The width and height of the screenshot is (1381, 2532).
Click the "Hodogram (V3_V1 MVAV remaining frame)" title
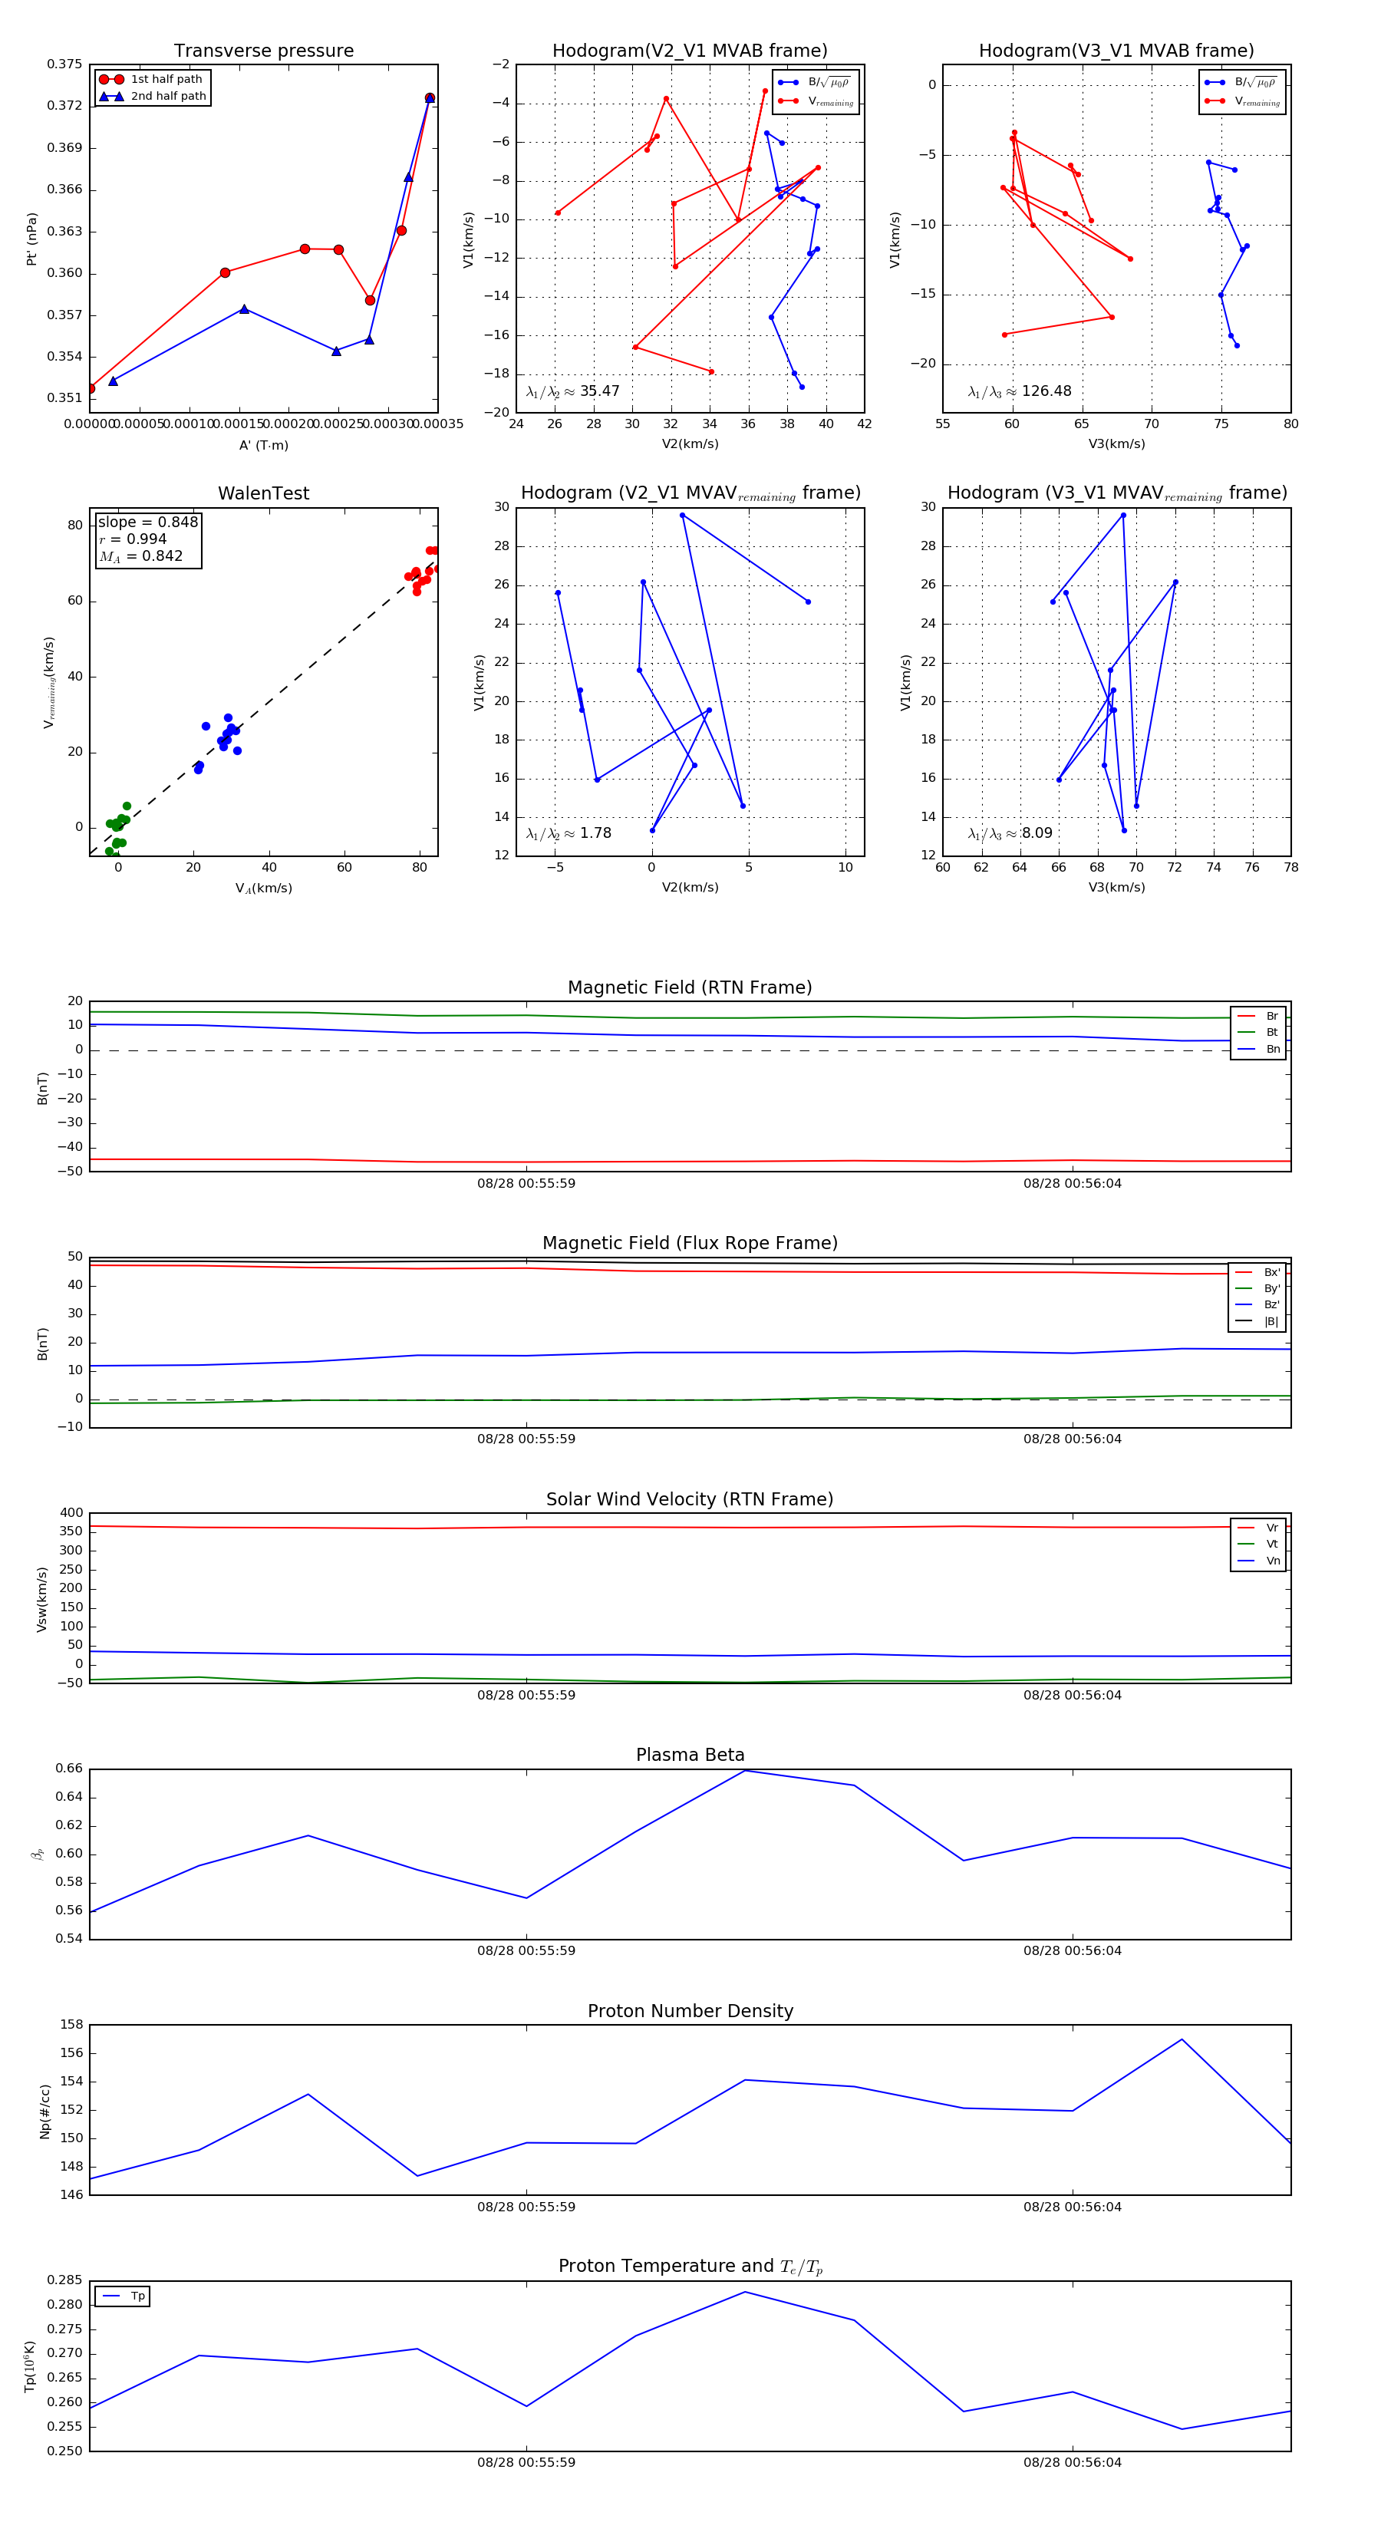(x=1118, y=493)
